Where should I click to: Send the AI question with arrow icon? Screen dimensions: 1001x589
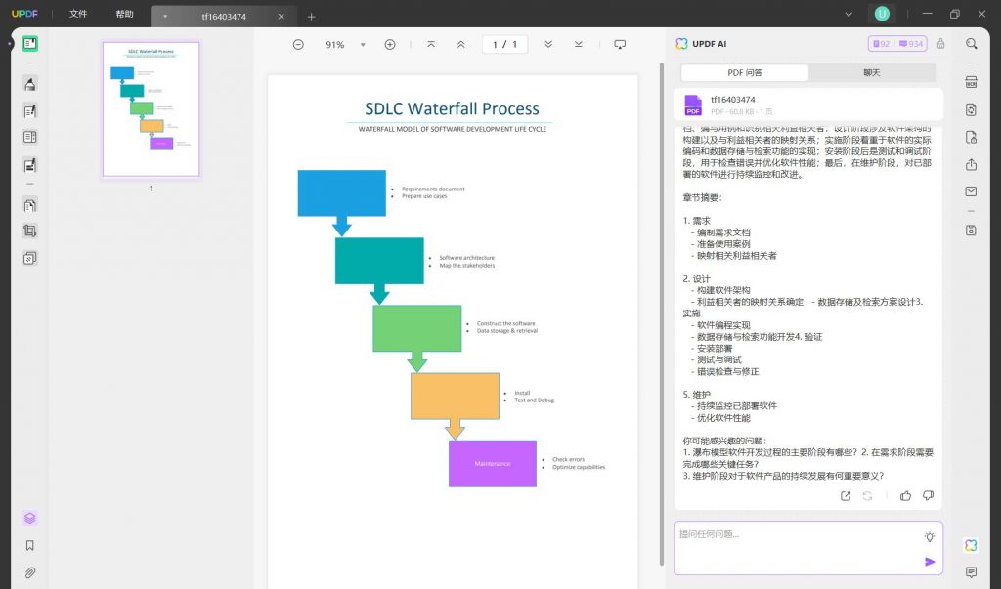[x=930, y=562]
